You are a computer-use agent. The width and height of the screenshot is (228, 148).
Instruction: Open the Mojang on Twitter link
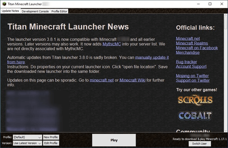192,76
